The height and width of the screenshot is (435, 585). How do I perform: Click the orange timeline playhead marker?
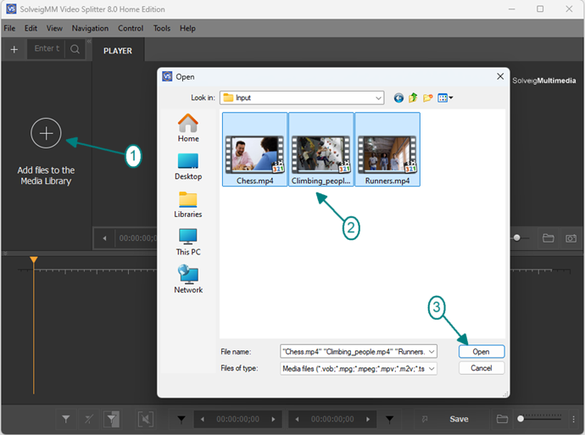34,259
